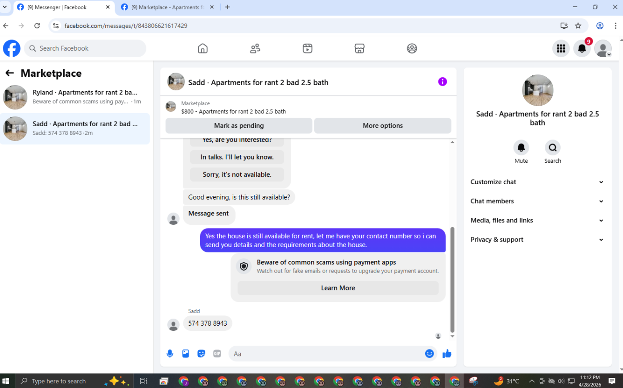Viewport: 623px width, 388px height.
Task: Click Sadd's avatar next to phone number
Action: point(173,325)
